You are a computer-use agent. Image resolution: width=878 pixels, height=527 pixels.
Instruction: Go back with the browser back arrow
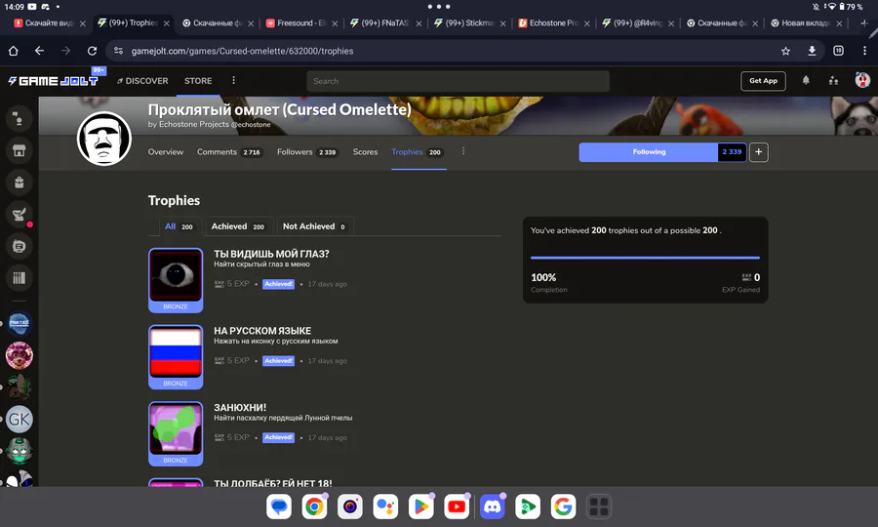click(x=39, y=51)
